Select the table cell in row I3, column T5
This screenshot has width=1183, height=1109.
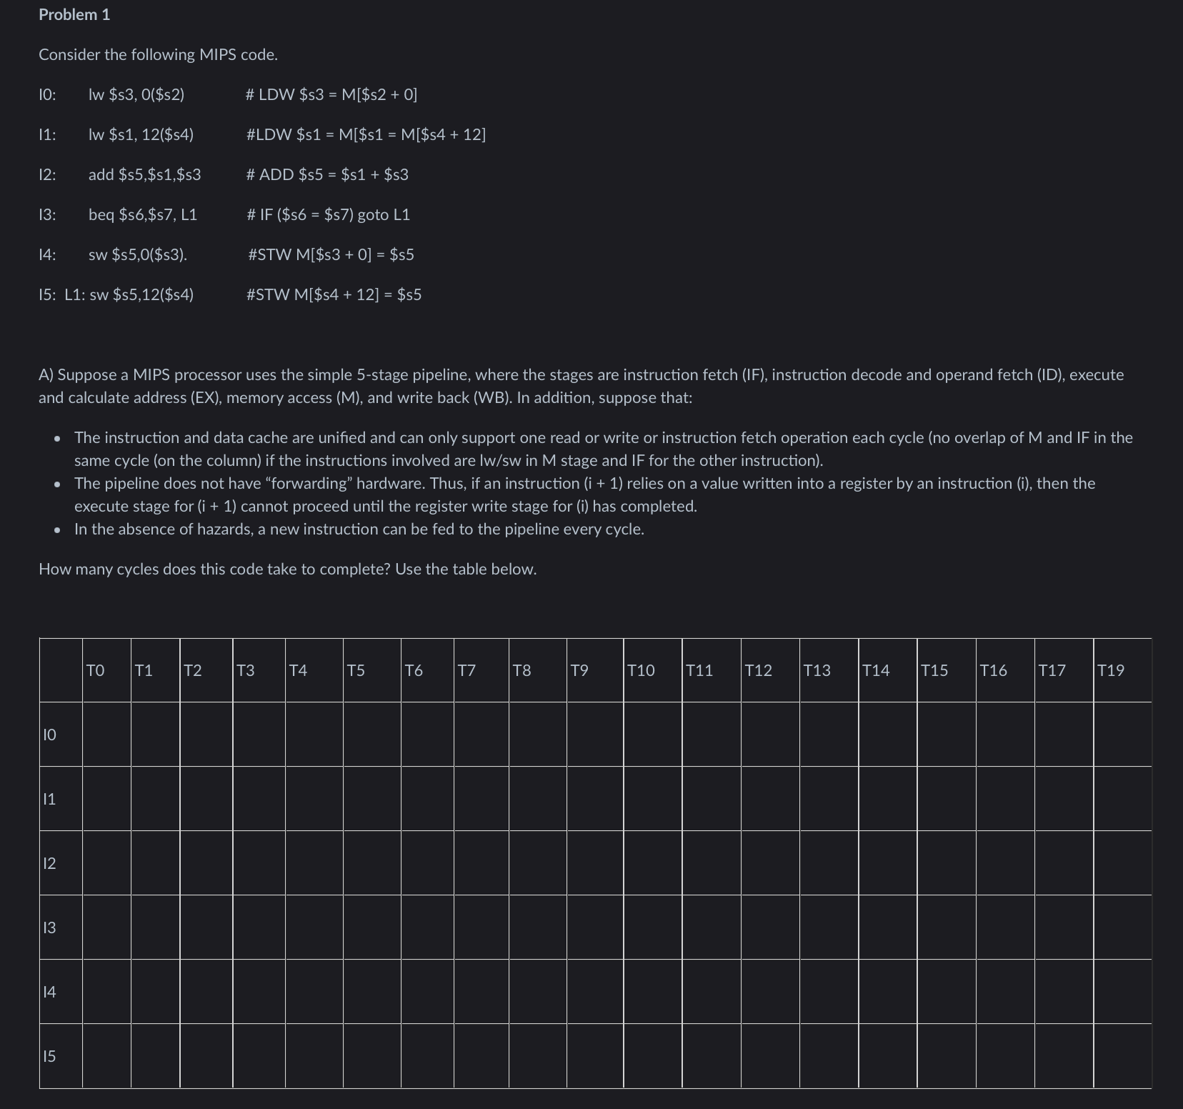(372, 928)
